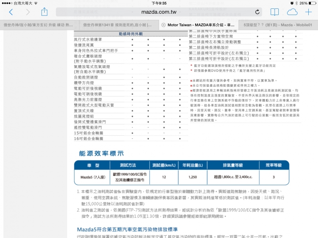Tap the 台灣大哥大 carrier label
Image resolution: width=318 pixels, height=238 pixels.
23,3
